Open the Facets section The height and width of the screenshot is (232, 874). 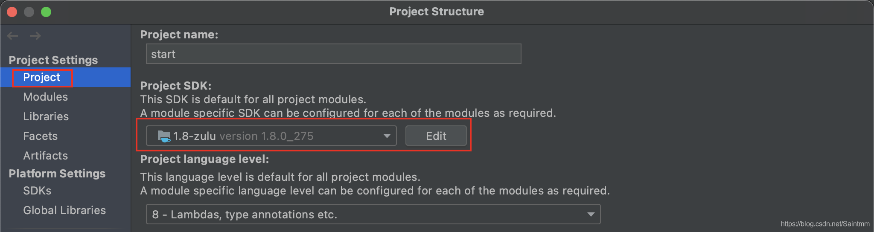40,136
